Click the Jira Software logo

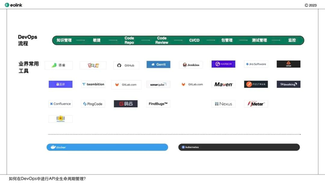256,64
